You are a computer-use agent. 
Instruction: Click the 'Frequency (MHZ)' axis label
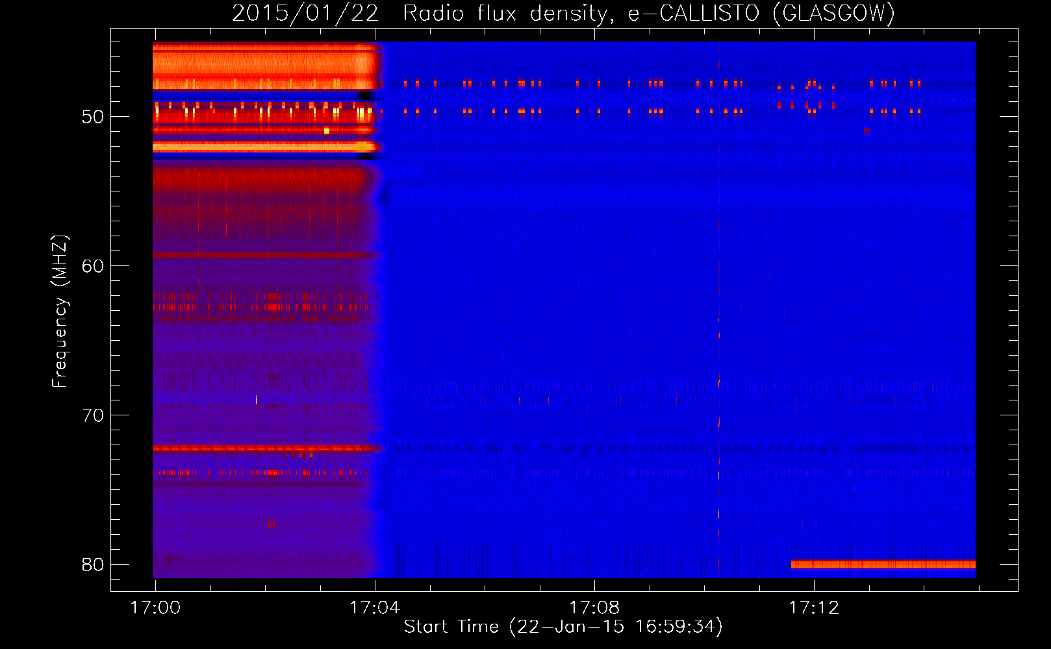click(59, 312)
